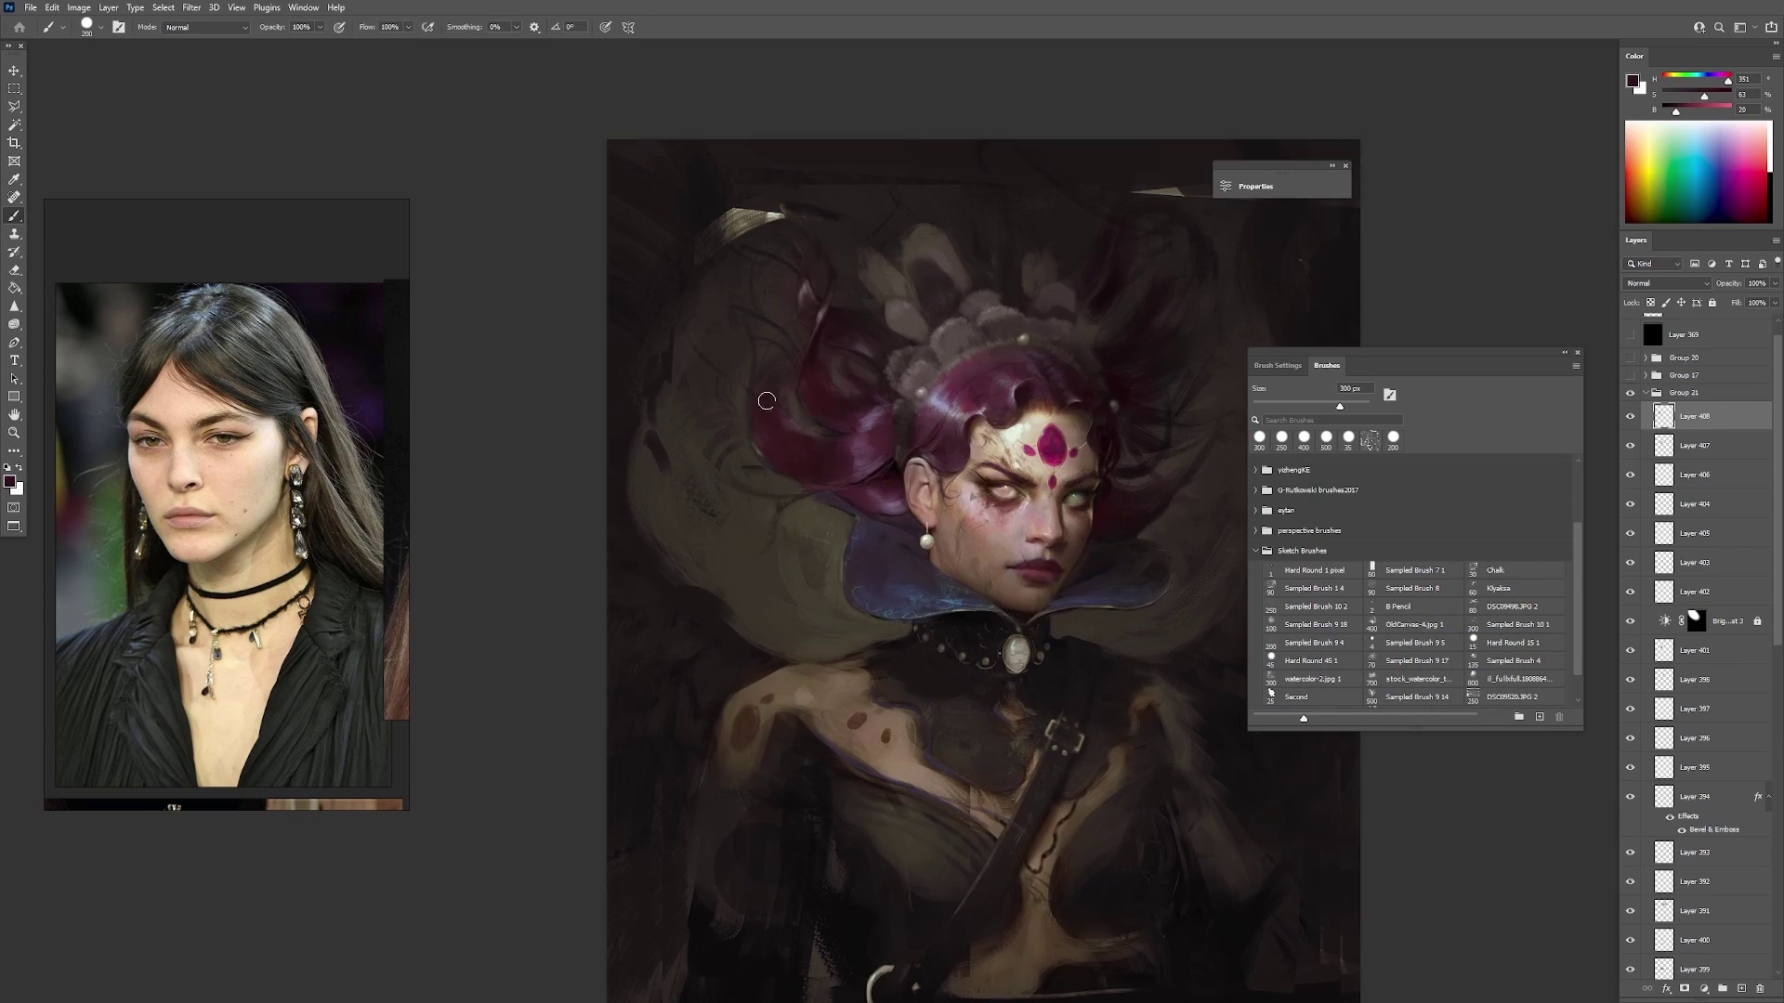Select the History Brush tool
The width and height of the screenshot is (1784, 1003).
(x=14, y=252)
